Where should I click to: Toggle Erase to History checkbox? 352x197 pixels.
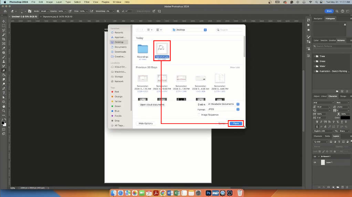(x=135, y=11)
